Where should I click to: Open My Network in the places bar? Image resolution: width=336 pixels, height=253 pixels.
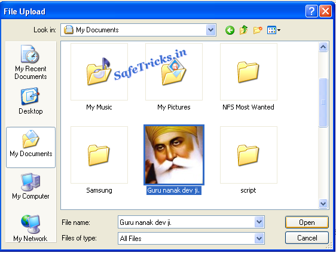pyautogui.click(x=30, y=228)
